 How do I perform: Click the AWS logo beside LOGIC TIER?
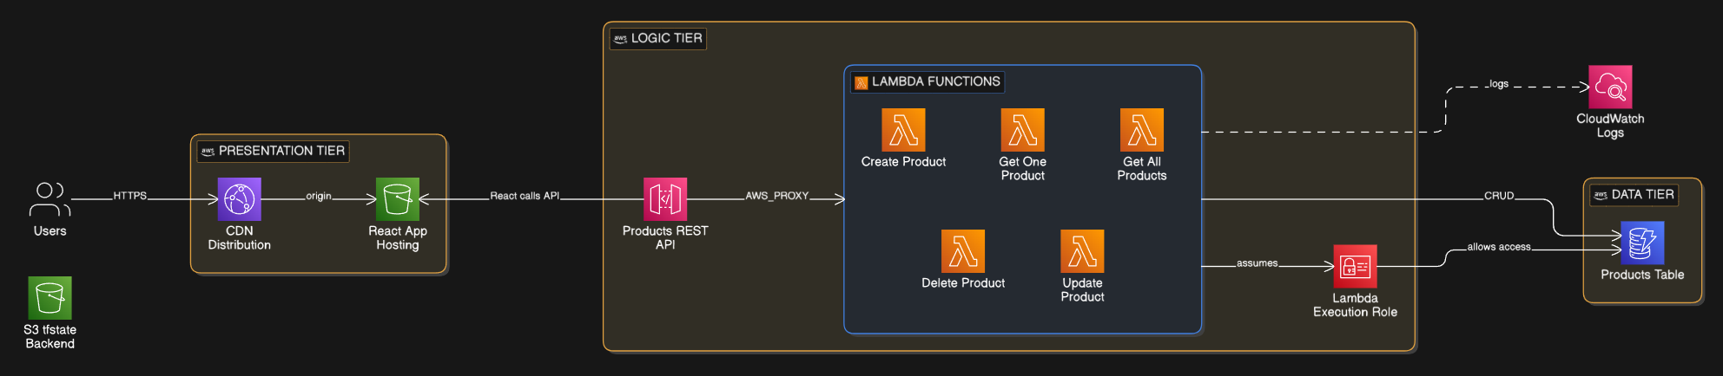pyautogui.click(x=620, y=39)
